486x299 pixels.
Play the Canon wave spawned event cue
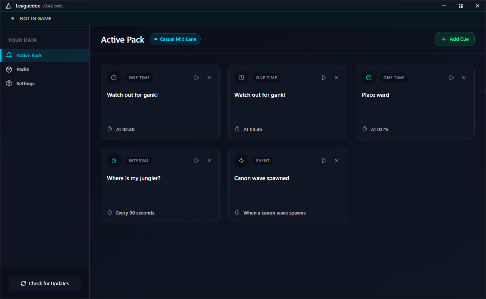[324, 160]
